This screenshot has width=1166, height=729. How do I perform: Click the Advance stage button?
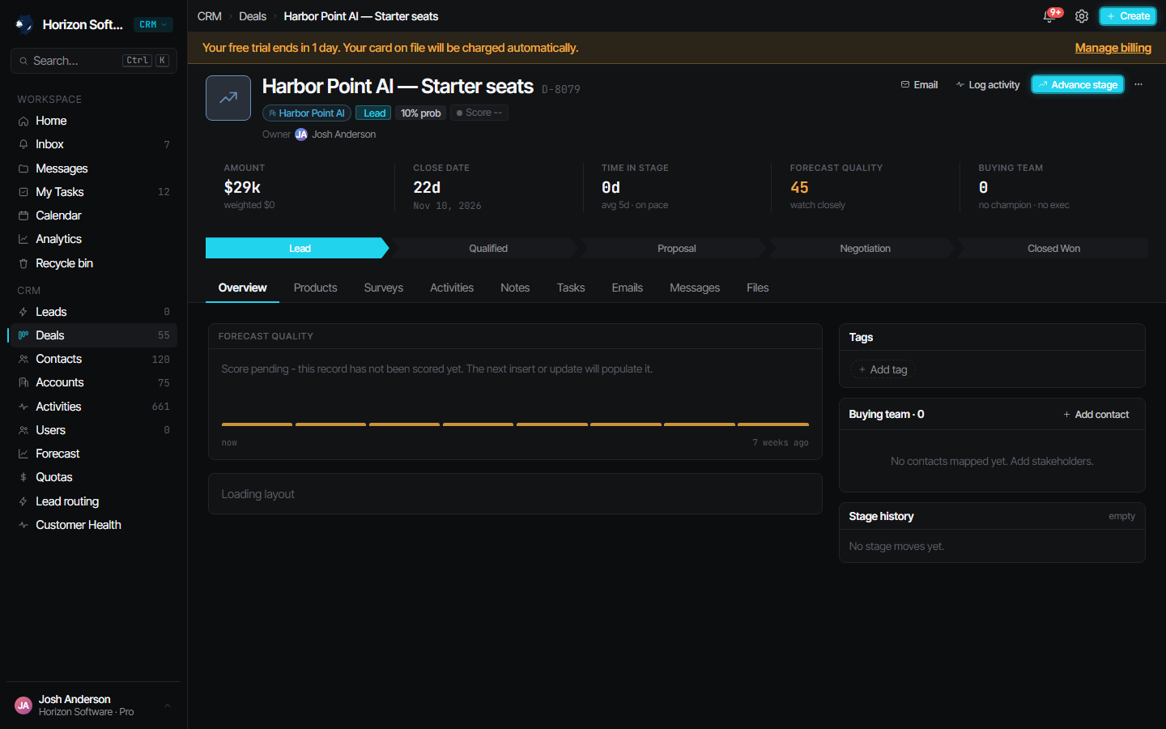(x=1078, y=84)
